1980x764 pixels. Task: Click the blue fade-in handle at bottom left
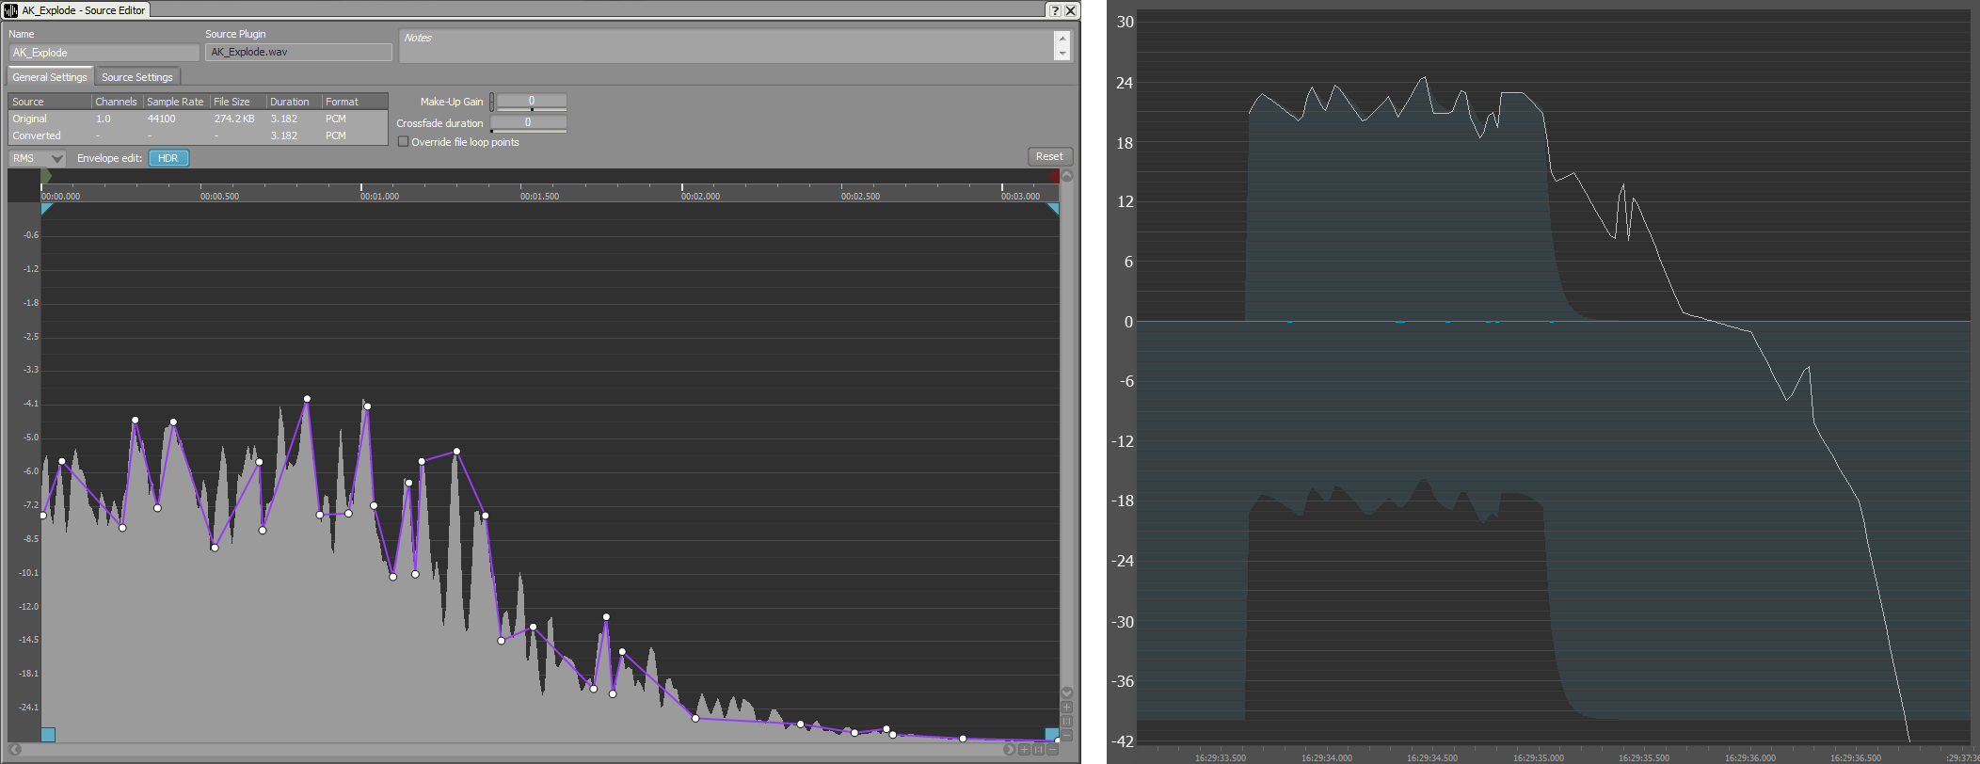[x=48, y=735]
